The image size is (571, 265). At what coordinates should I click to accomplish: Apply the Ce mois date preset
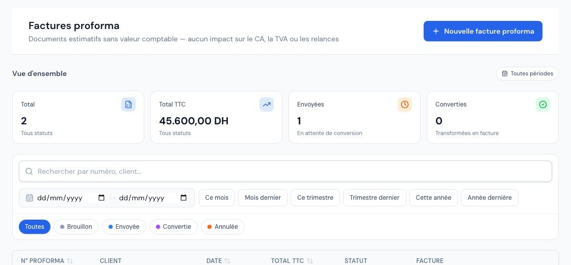point(217,198)
